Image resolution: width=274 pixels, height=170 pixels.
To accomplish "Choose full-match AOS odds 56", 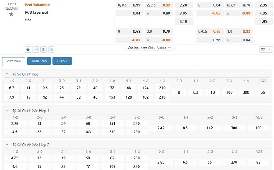I will pyautogui.click(x=262, y=92).
